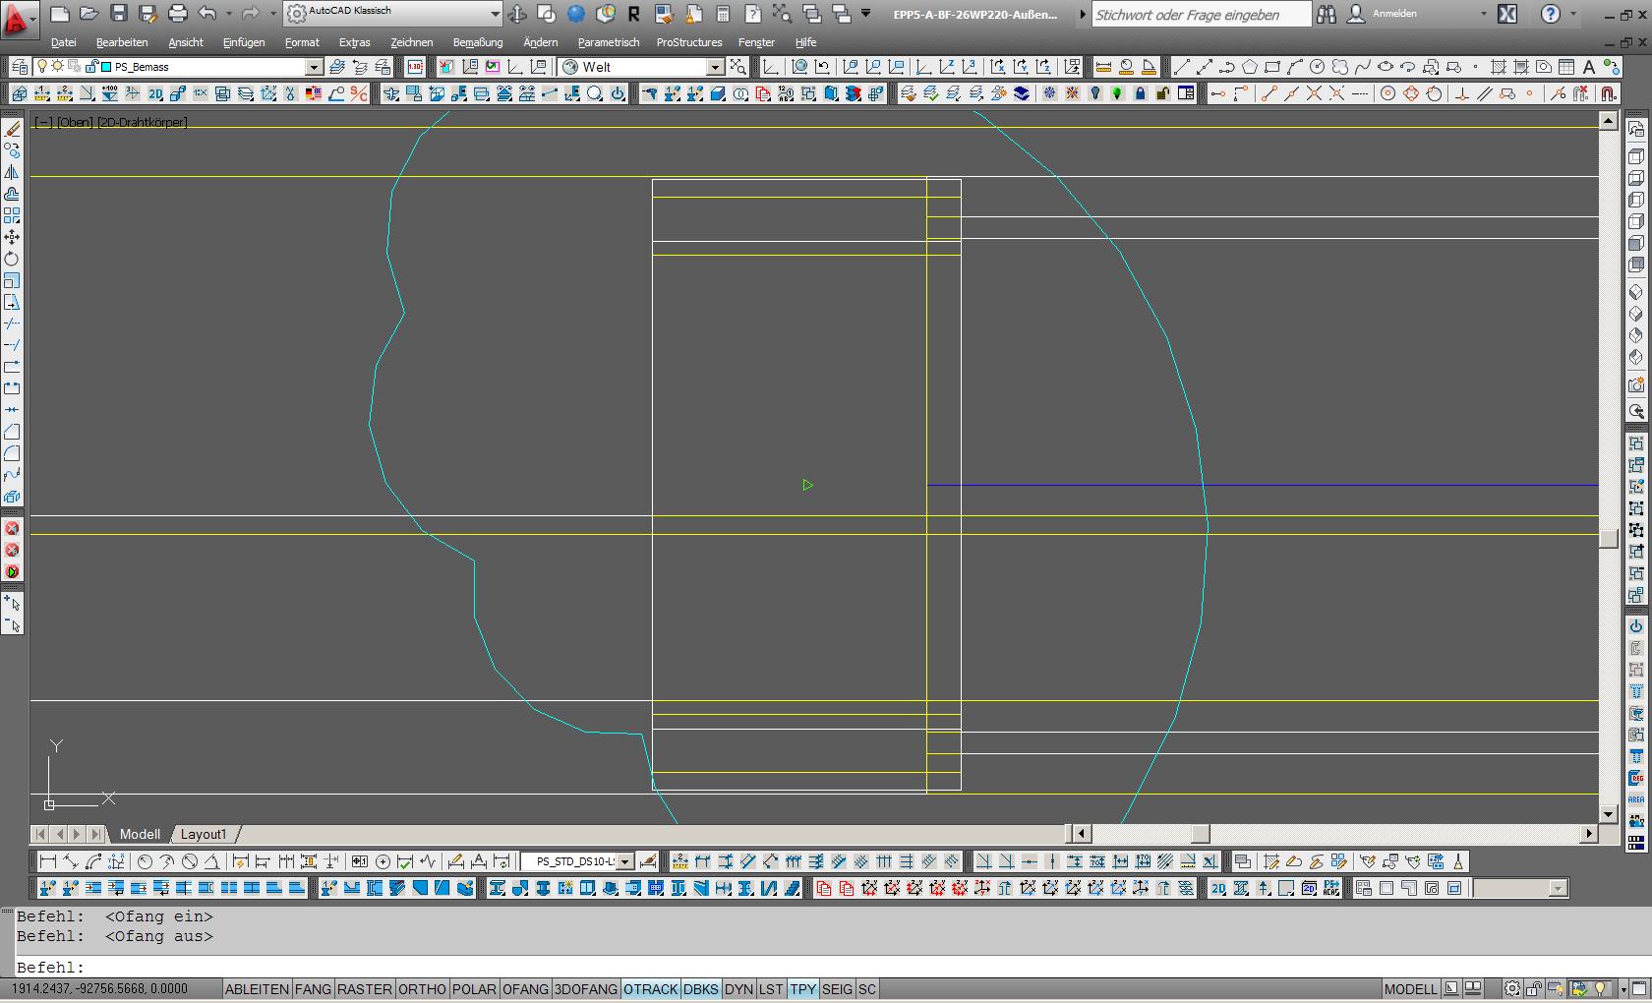The width and height of the screenshot is (1652, 1003).
Task: Select the Offset tool
Action: [x=12, y=194]
